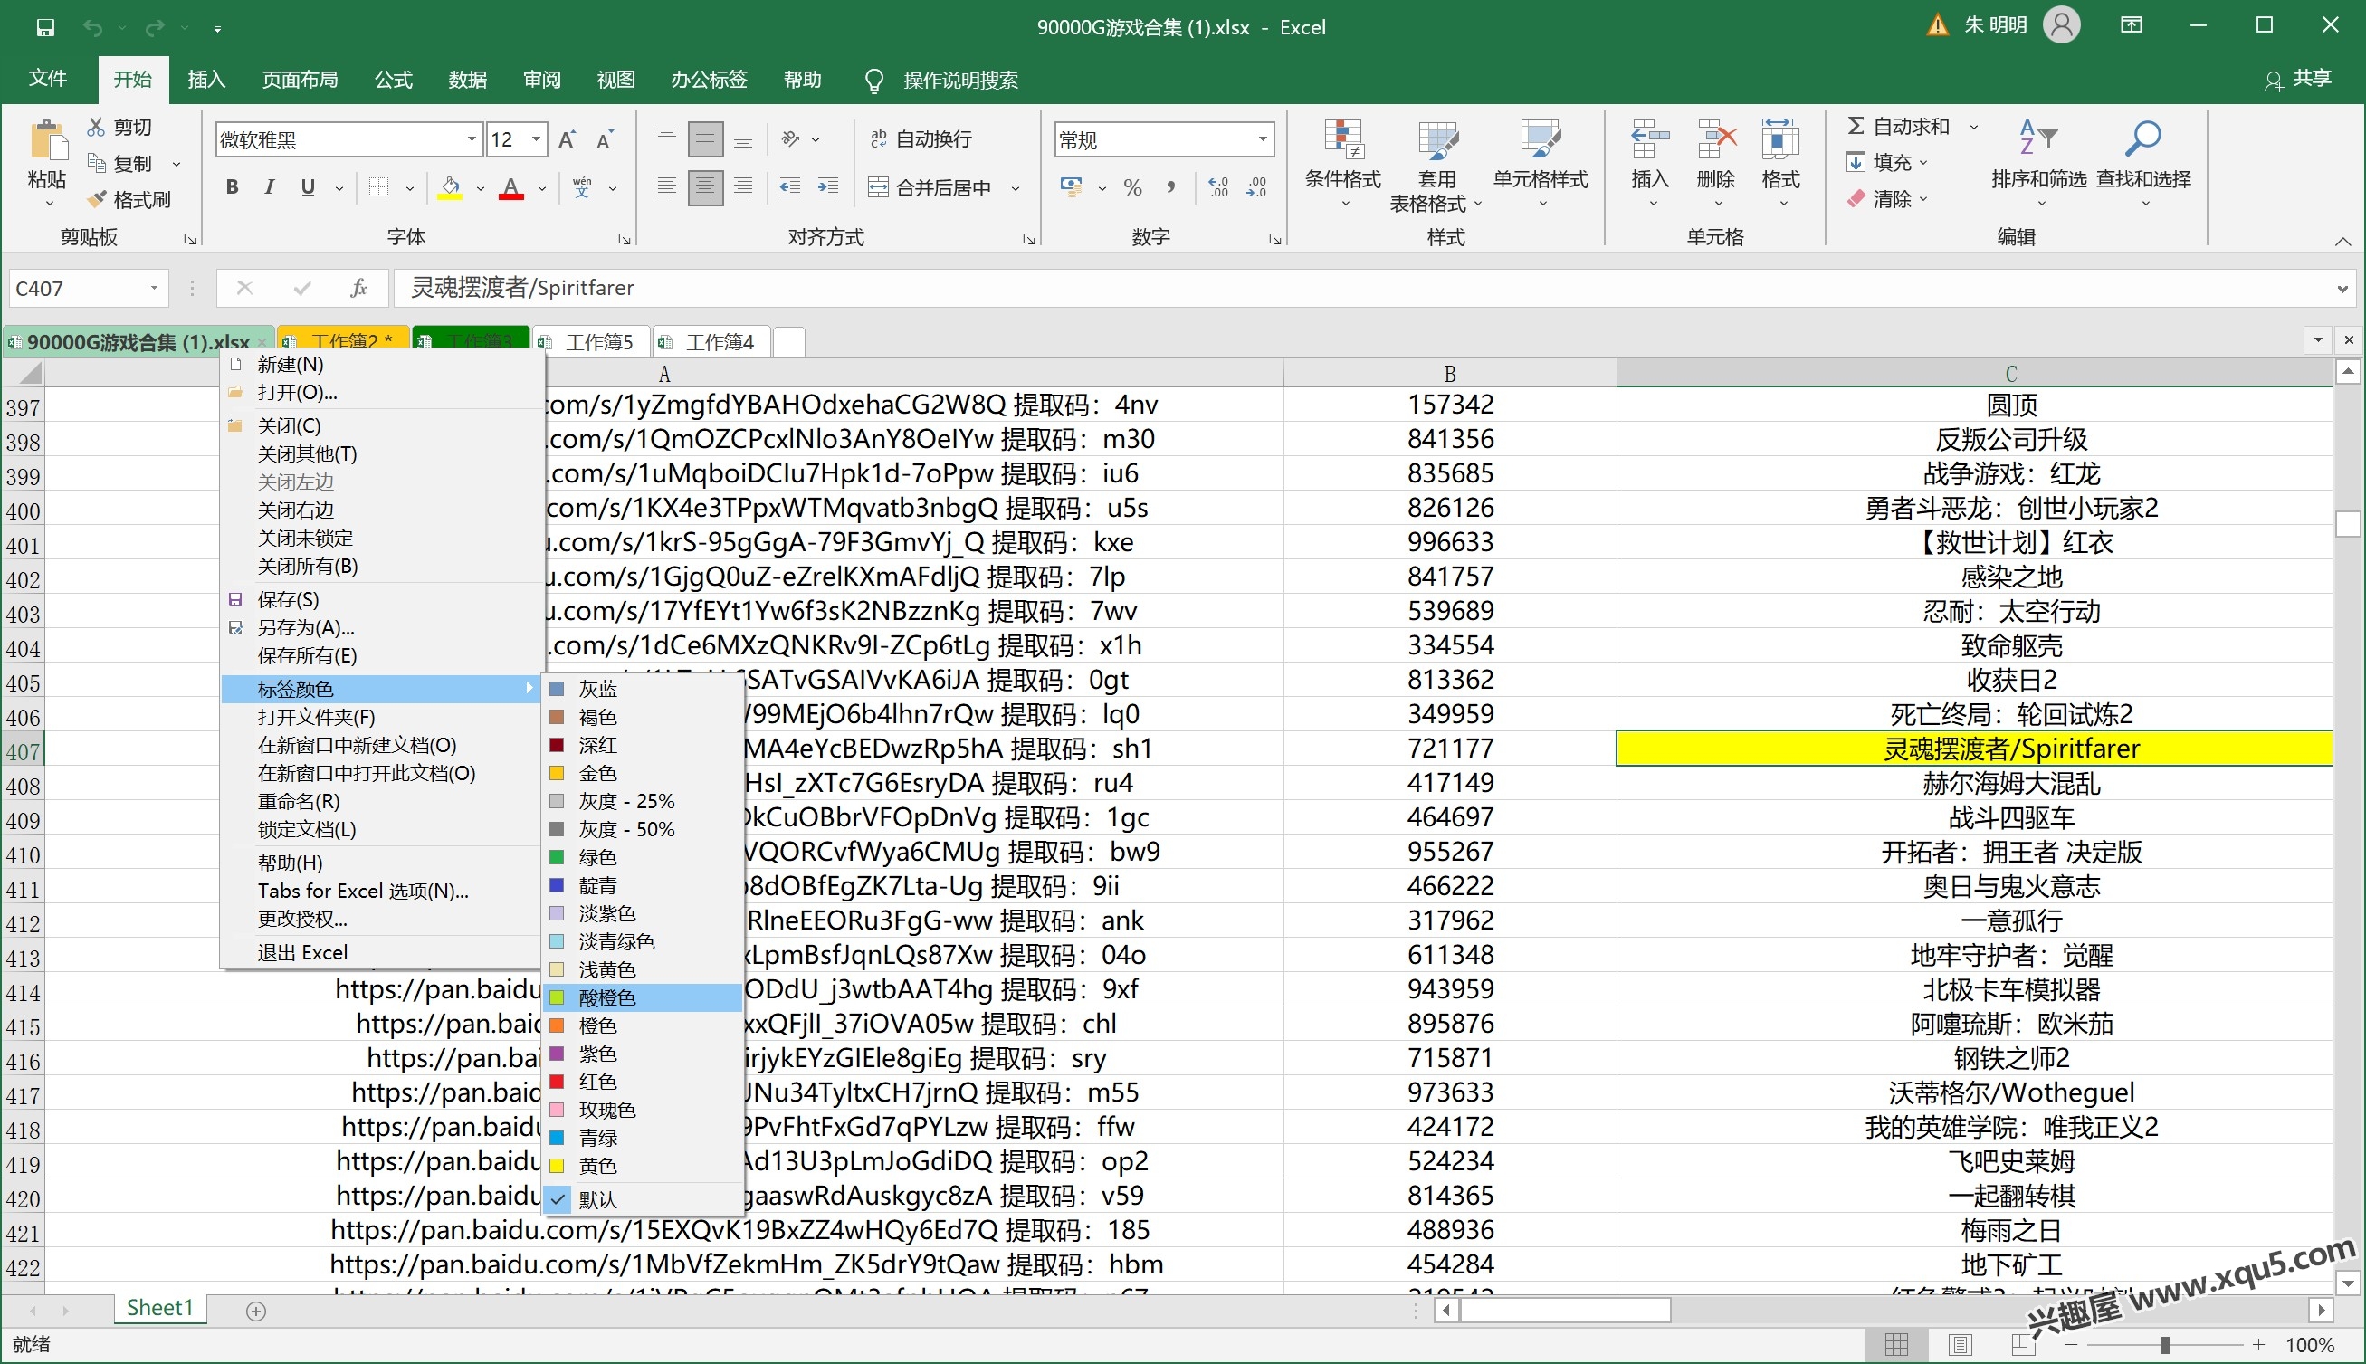Screen dimensions: 2366x1364
Task: Open Cell Styles icon
Action: [x=1540, y=139]
